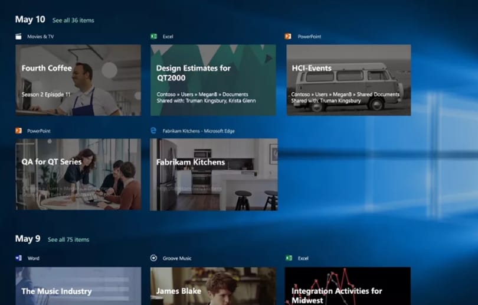Click the Excel icon above Integration Activities
Image resolution: width=478 pixels, height=305 pixels.
pyautogui.click(x=289, y=258)
